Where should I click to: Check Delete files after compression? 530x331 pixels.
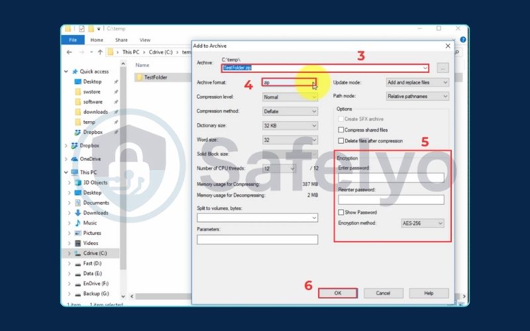(x=341, y=140)
